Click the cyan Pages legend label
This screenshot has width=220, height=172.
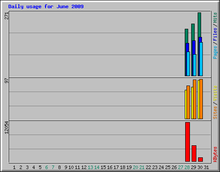click(x=215, y=52)
